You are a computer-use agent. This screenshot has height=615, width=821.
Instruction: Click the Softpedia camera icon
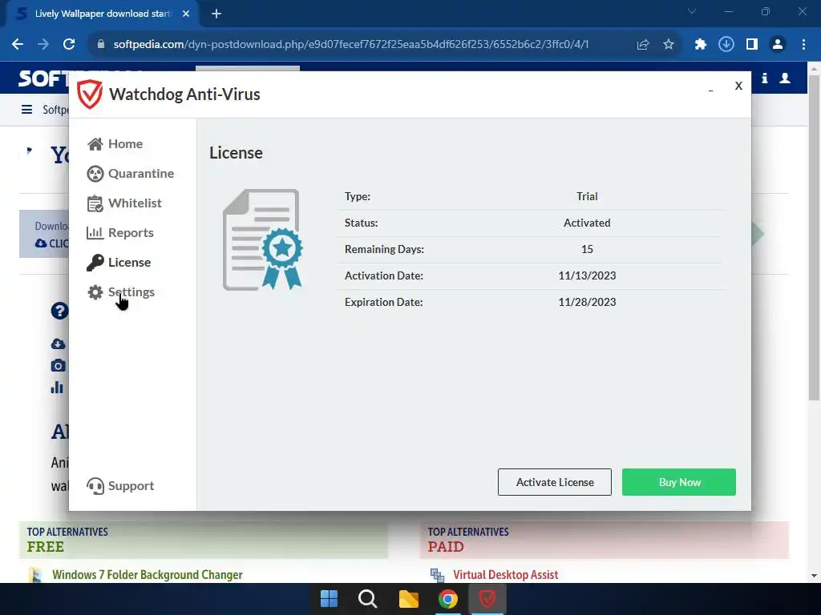tap(58, 365)
